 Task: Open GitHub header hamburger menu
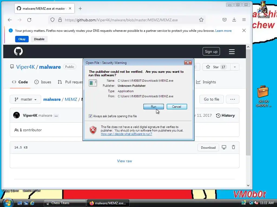click(x=232, y=51)
